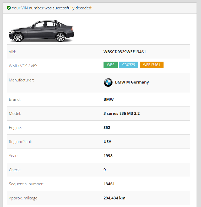201x207 pixels.
Task: Click the blue CD0329 badge
Action: tap(128, 65)
